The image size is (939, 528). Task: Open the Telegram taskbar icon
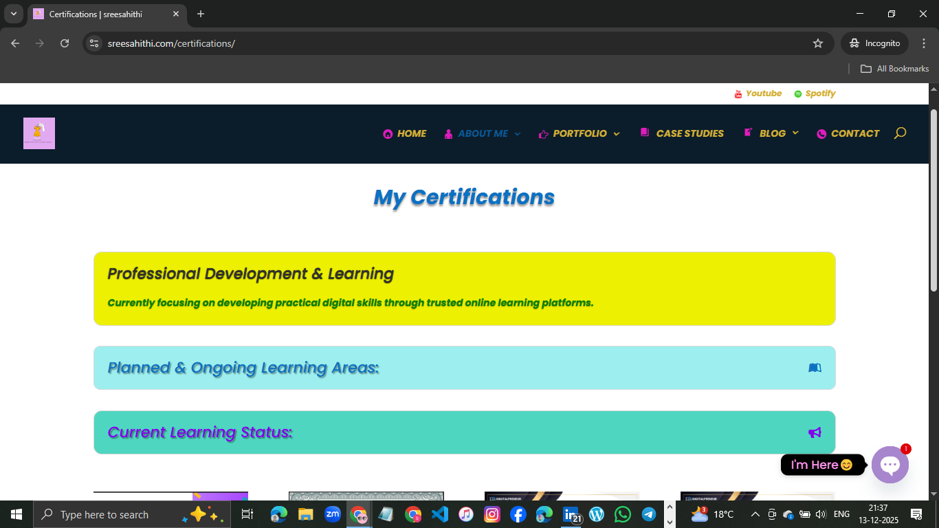(x=649, y=514)
